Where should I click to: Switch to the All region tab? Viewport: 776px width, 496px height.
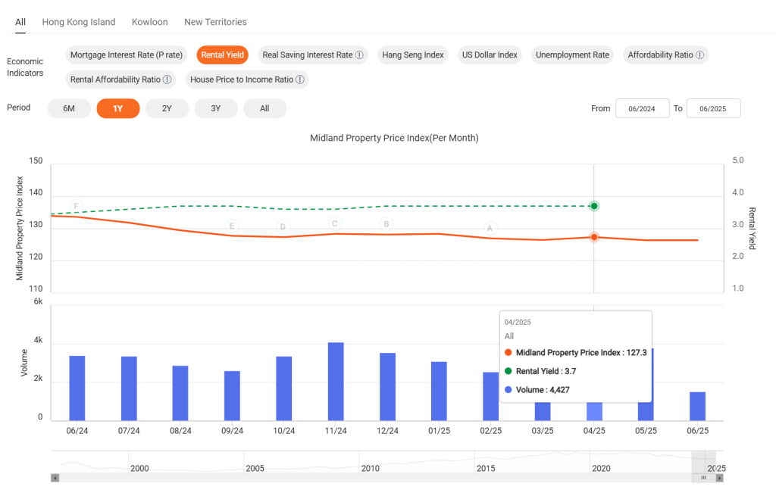point(20,22)
